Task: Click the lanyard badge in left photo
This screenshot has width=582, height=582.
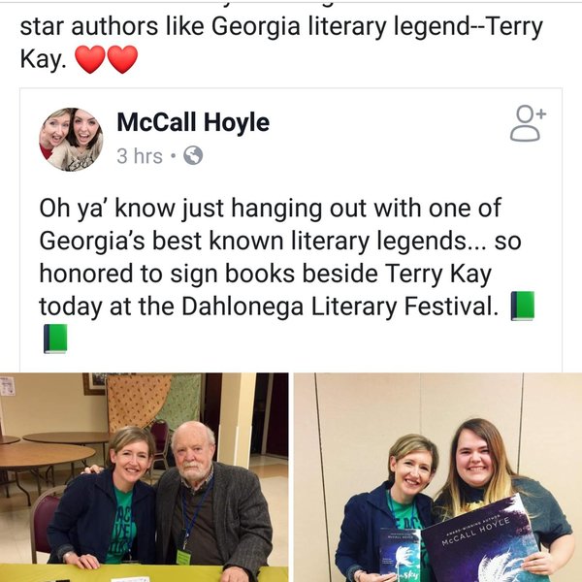Action: 183,557
